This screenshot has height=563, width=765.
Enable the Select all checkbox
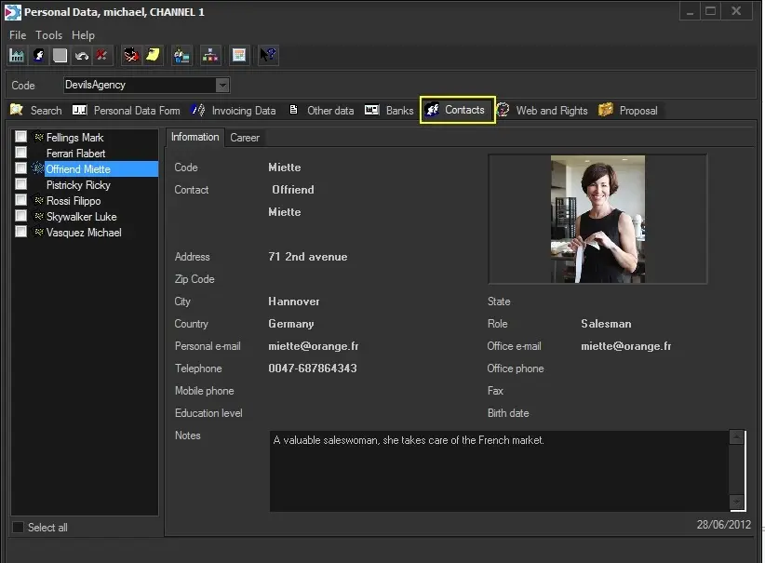pyautogui.click(x=18, y=528)
